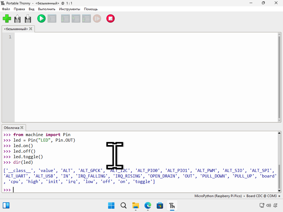Screen dimensions: 283x212
Task: Save the file using the save icon
Action: point(28,18)
